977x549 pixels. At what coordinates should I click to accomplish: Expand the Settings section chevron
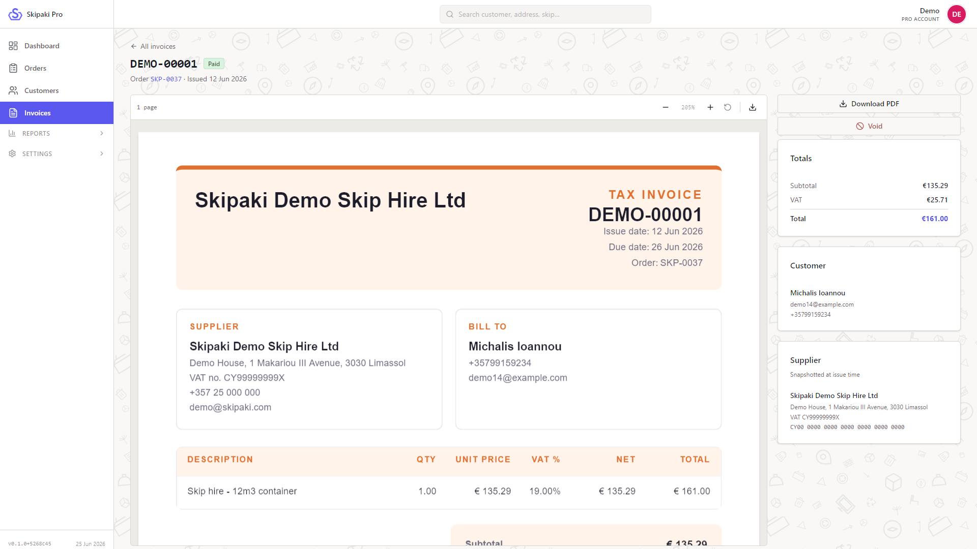tap(102, 154)
